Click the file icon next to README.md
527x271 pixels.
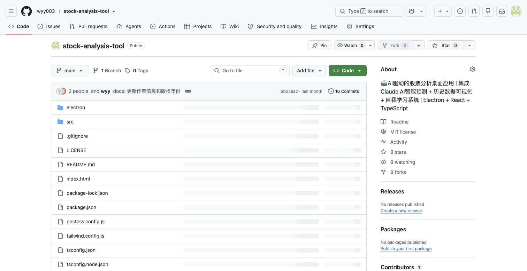60,165
